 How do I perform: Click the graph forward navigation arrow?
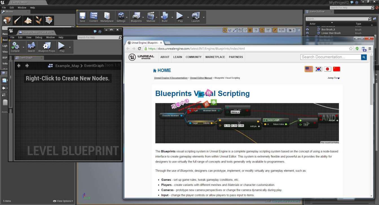[27, 66]
